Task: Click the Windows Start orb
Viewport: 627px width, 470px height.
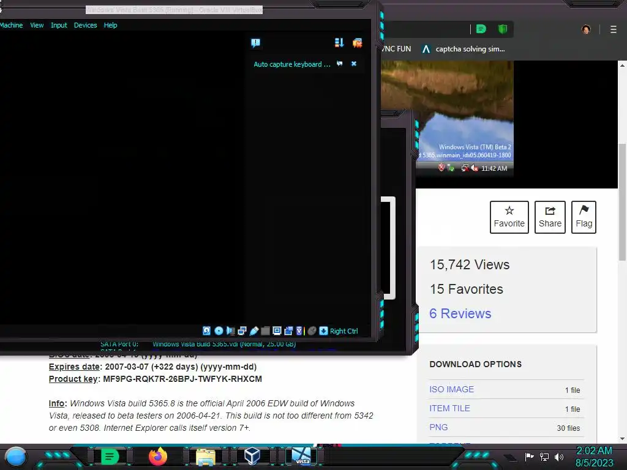Action: coord(15,457)
